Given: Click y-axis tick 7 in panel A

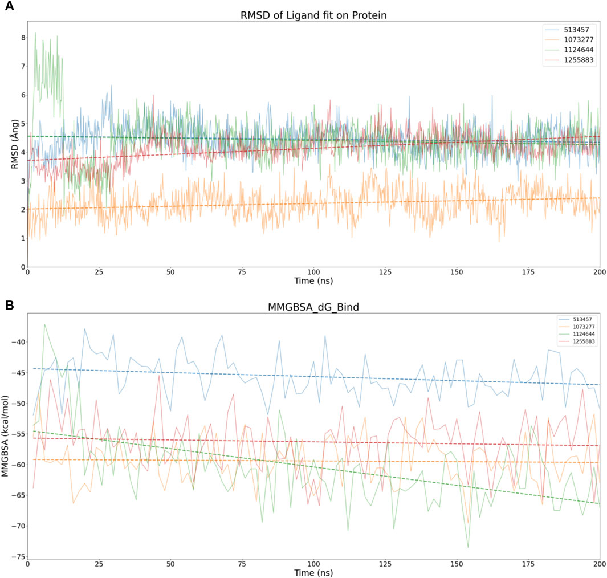Looking at the screenshot, I should click(x=23, y=67).
